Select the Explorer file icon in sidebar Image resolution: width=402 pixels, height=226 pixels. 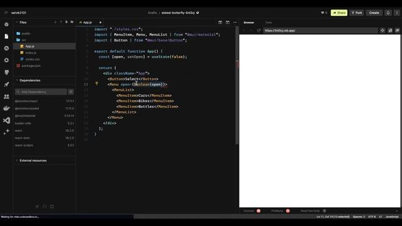[6, 36]
